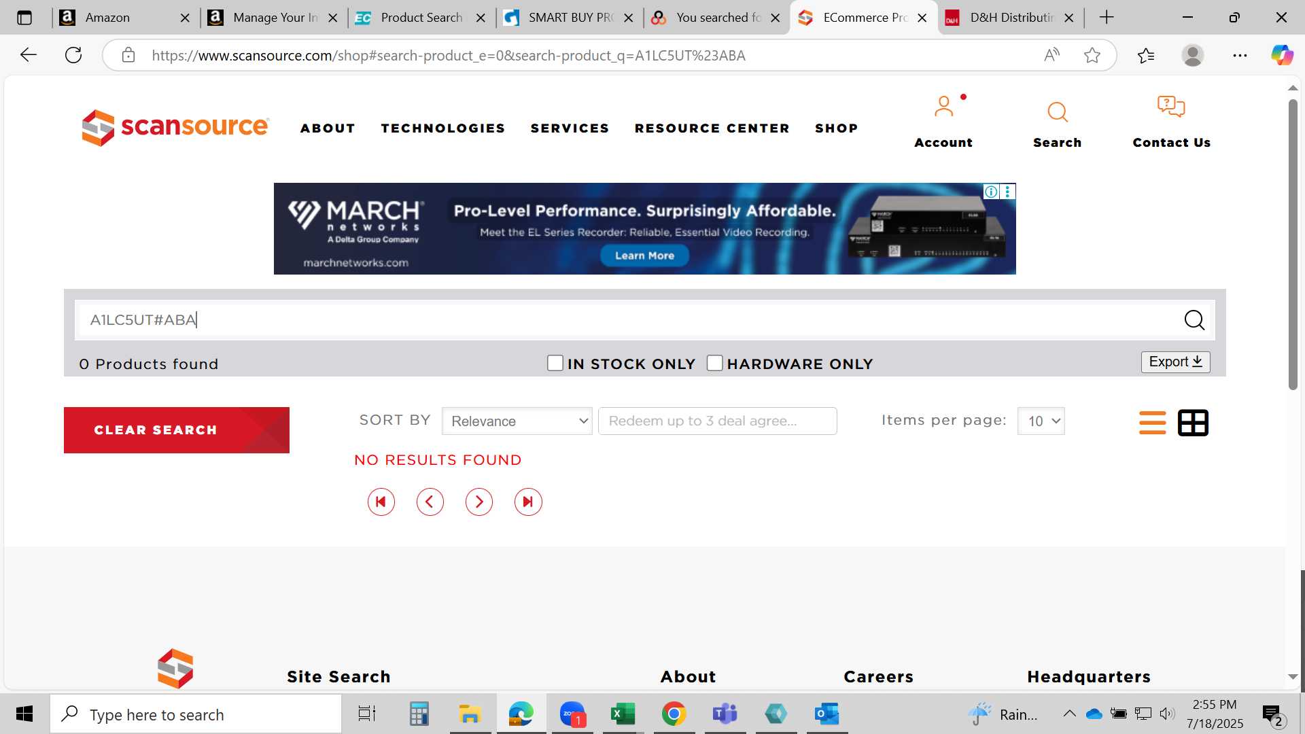
Task: Enable the Hardware Only checkbox
Action: [714, 363]
